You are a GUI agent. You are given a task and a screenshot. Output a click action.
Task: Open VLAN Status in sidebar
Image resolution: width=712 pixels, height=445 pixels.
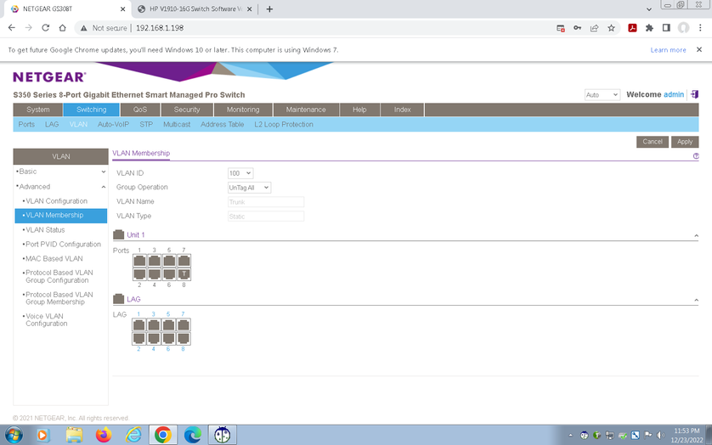pyautogui.click(x=45, y=230)
